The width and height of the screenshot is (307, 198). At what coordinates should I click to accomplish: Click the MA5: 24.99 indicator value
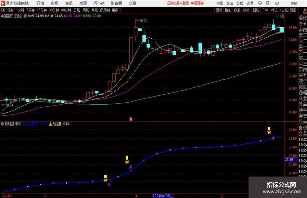coord(36,16)
